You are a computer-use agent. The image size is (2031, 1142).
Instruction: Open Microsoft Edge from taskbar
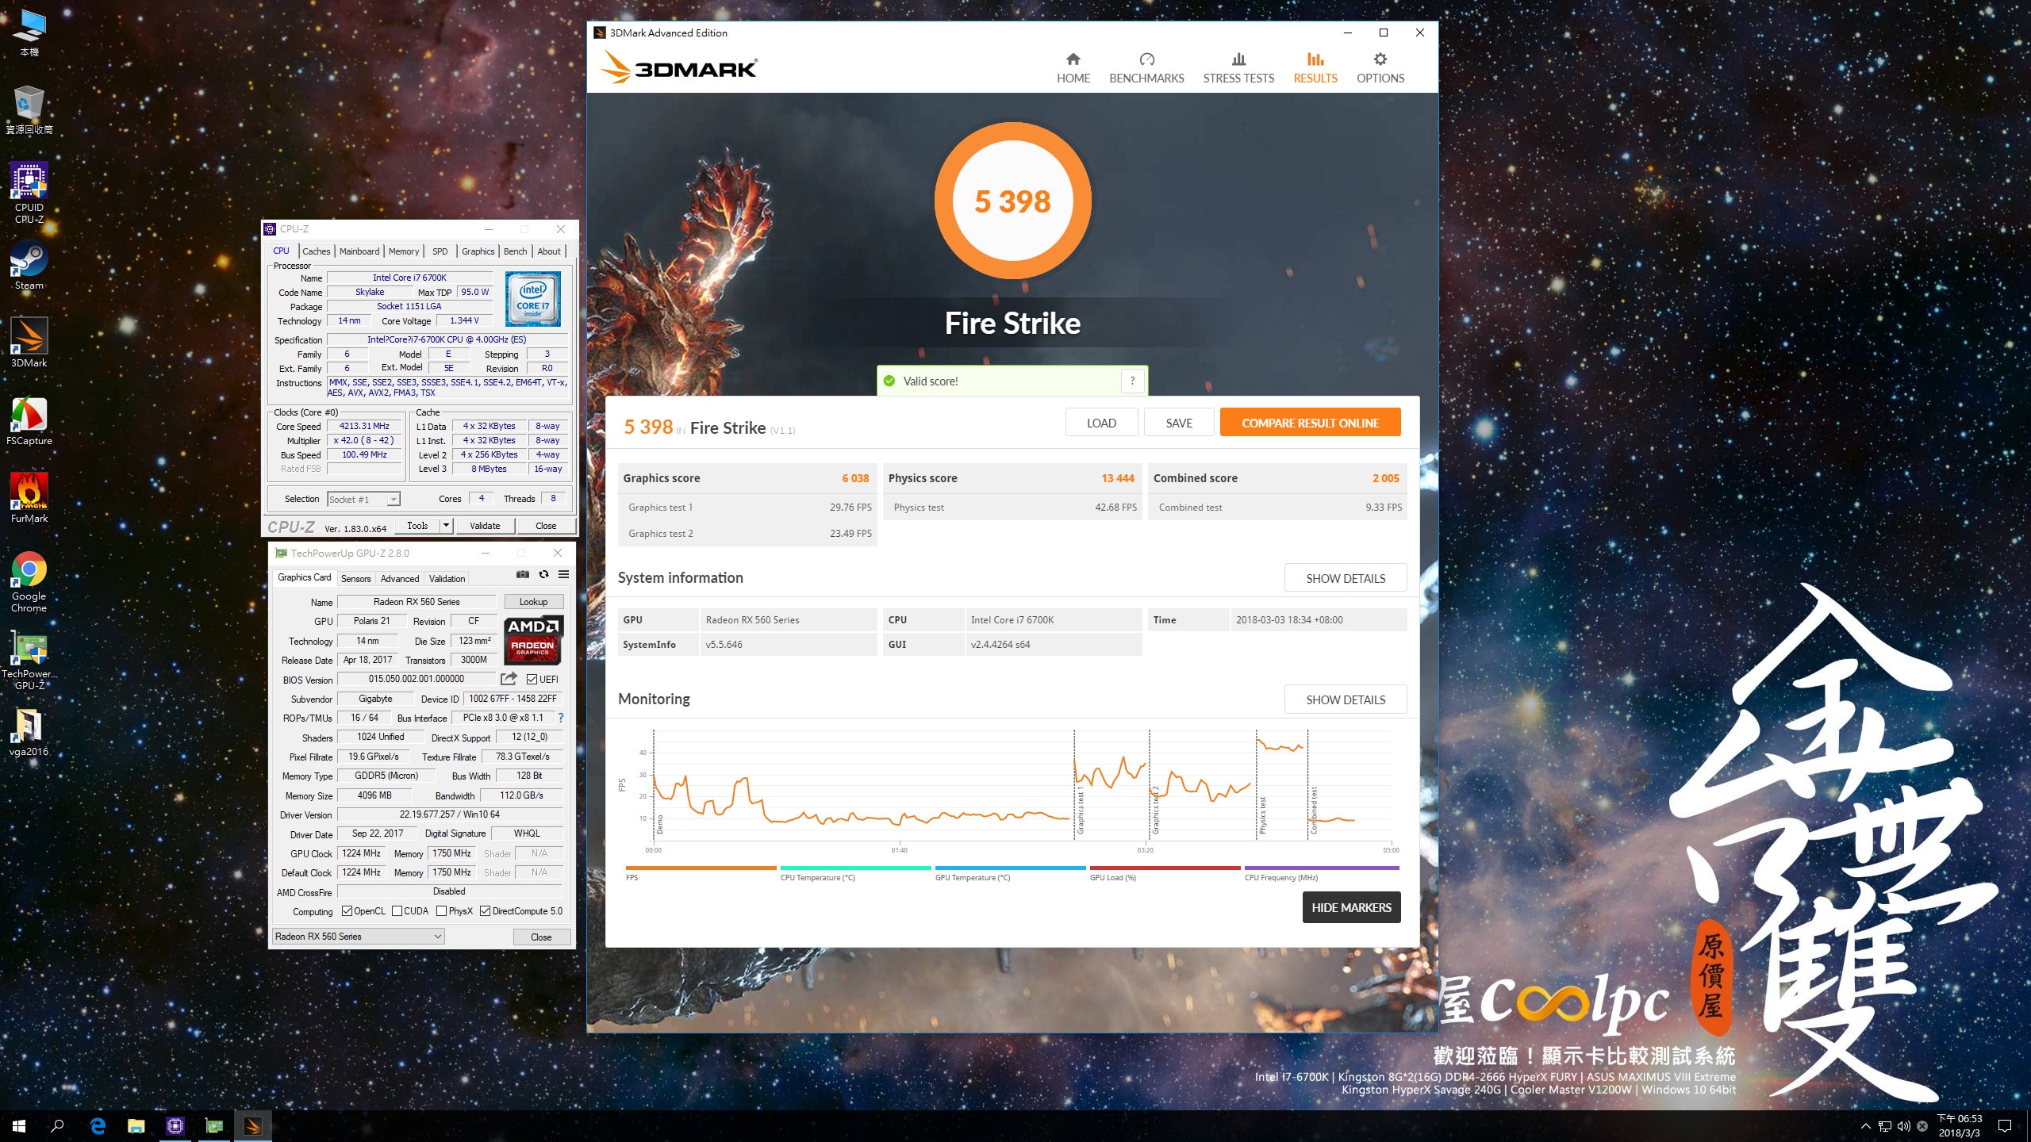[x=98, y=1125]
